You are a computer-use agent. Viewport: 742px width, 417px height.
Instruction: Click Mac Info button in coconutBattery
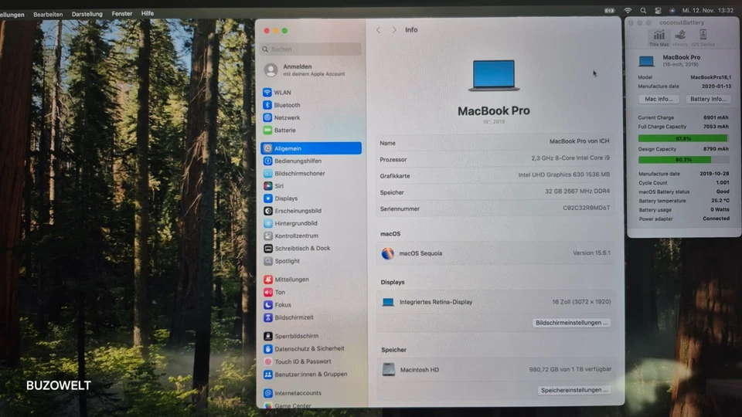(x=659, y=99)
